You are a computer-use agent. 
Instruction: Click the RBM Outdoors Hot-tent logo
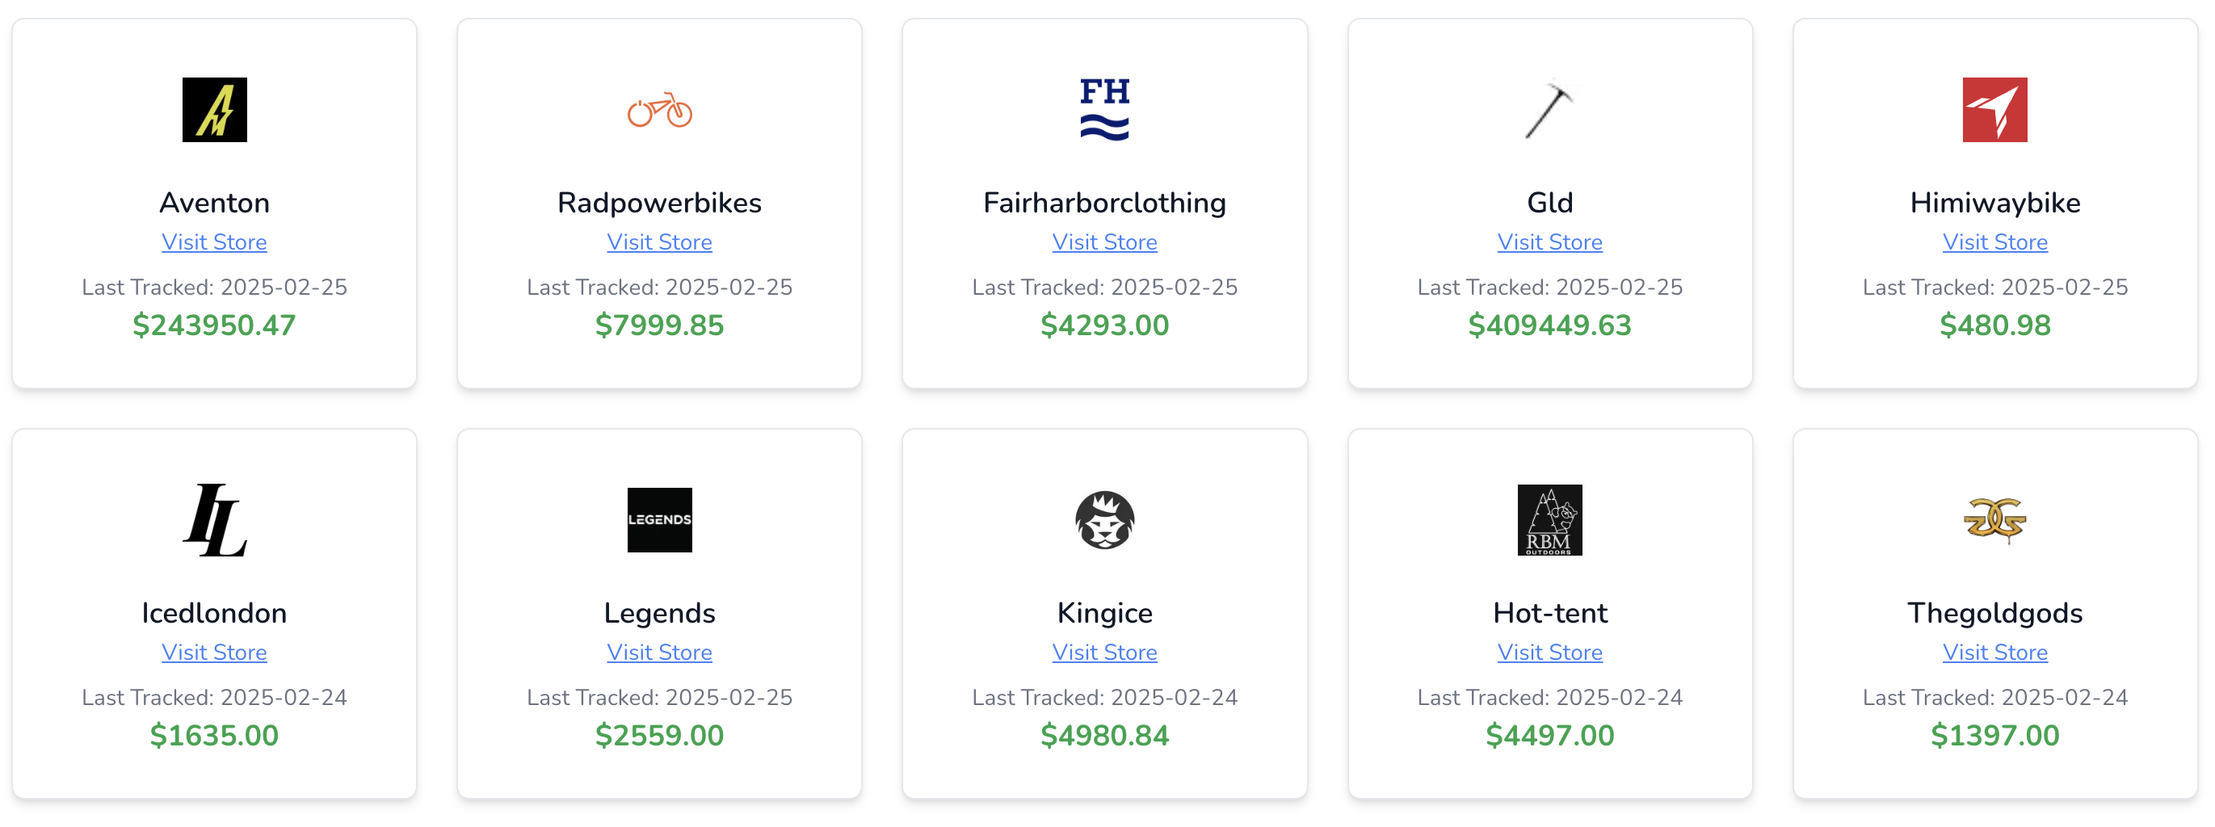pos(1549,519)
